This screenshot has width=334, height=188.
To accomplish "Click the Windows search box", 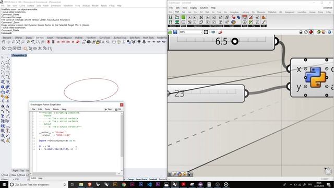I will pos(38,184).
